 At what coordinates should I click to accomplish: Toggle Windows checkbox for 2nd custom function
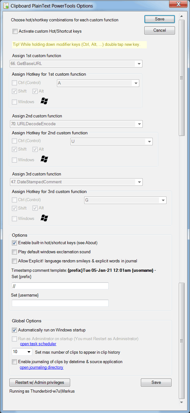[x=14, y=160]
